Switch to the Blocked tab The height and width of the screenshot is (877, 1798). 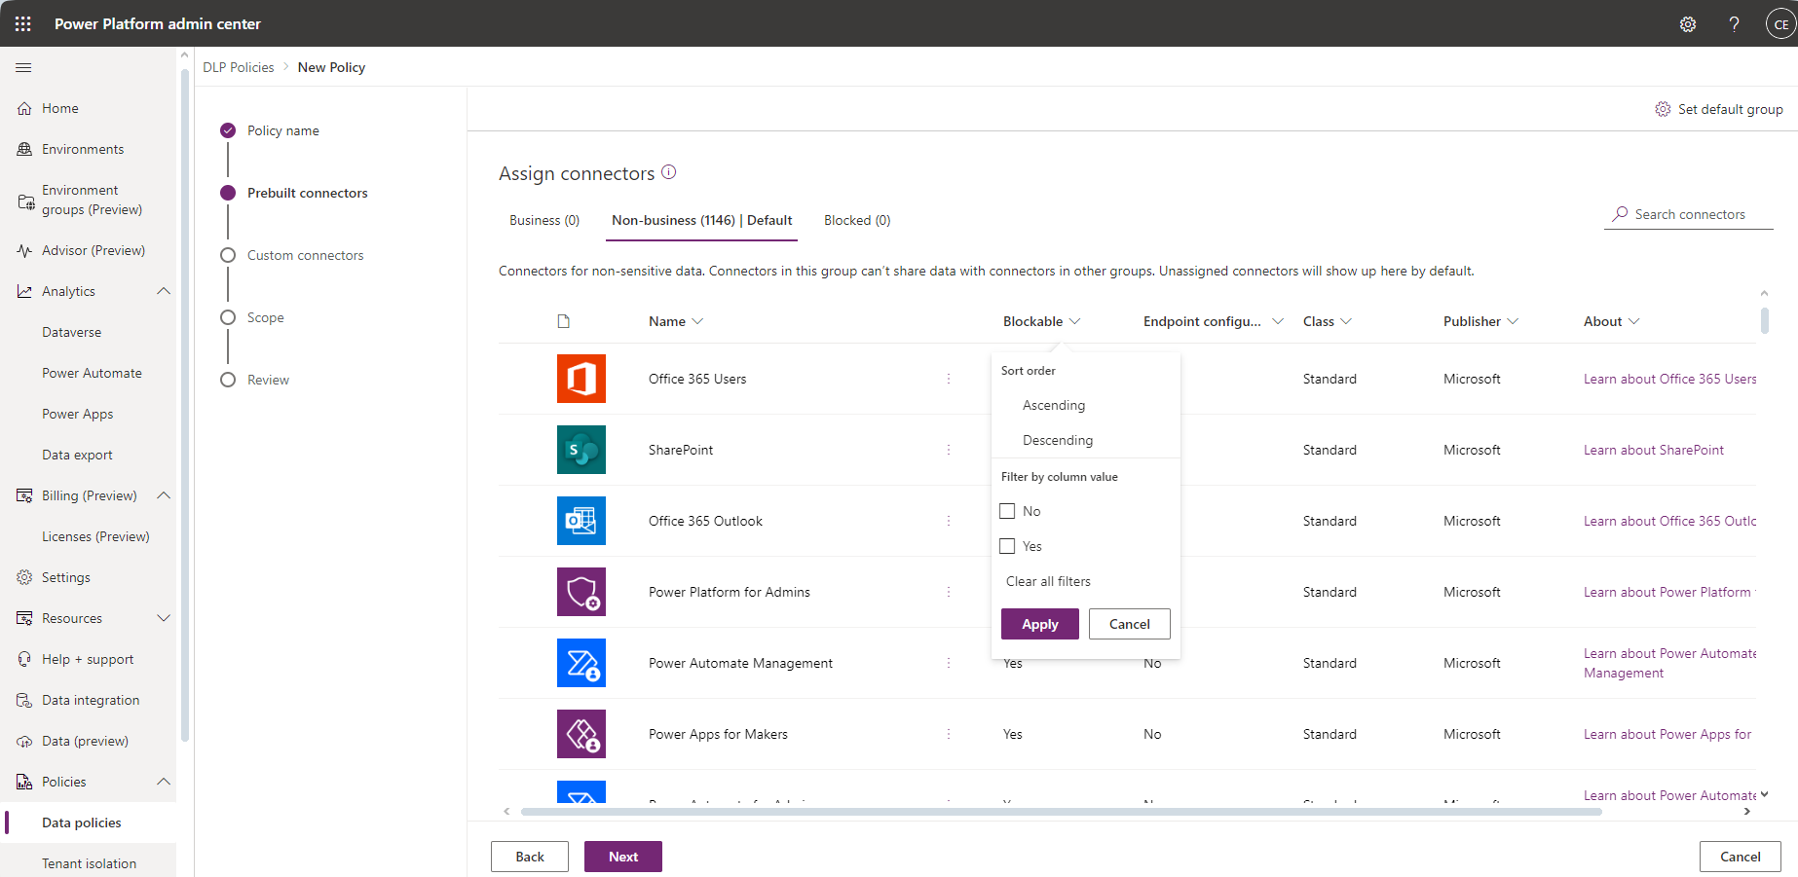[x=856, y=220]
